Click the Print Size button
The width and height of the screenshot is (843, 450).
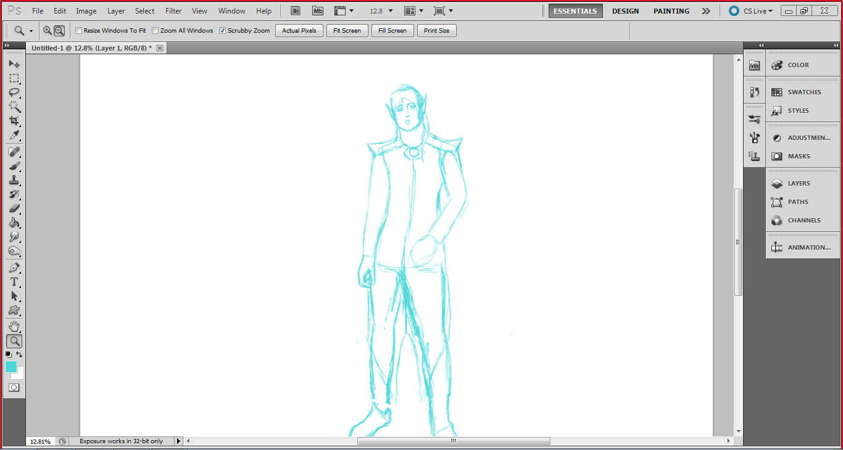(437, 30)
